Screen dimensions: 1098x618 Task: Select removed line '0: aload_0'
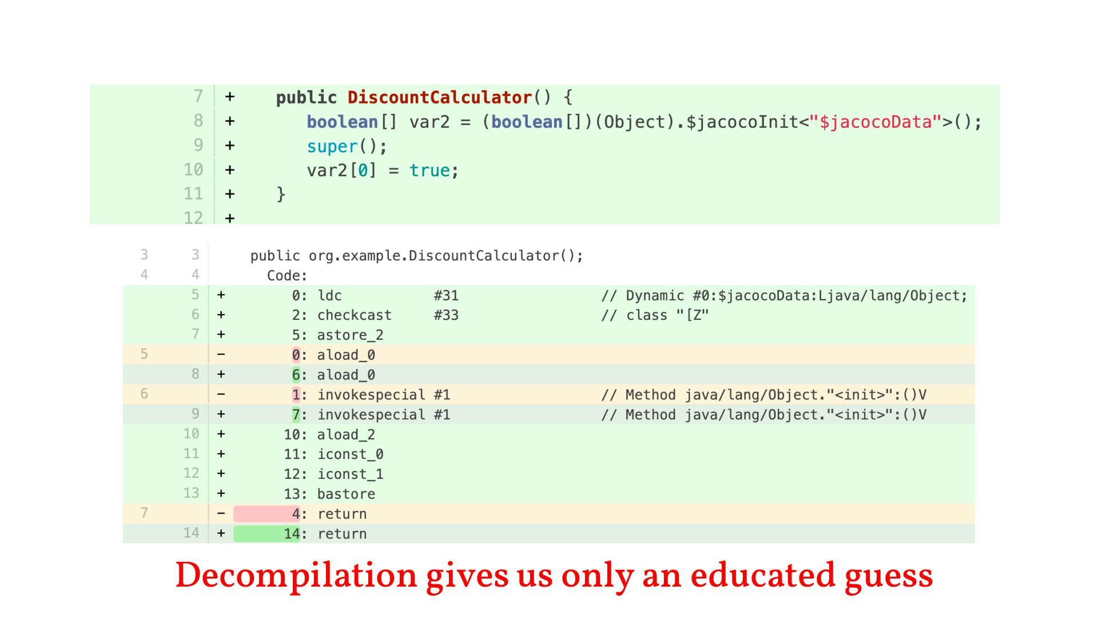(x=549, y=355)
